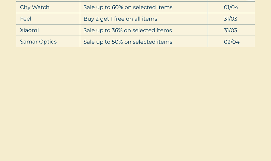
Task: Click the 01/04 end date
Action: pyautogui.click(x=231, y=7)
